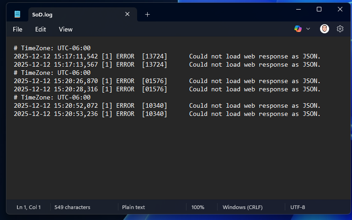Open the View menu

[65, 29]
